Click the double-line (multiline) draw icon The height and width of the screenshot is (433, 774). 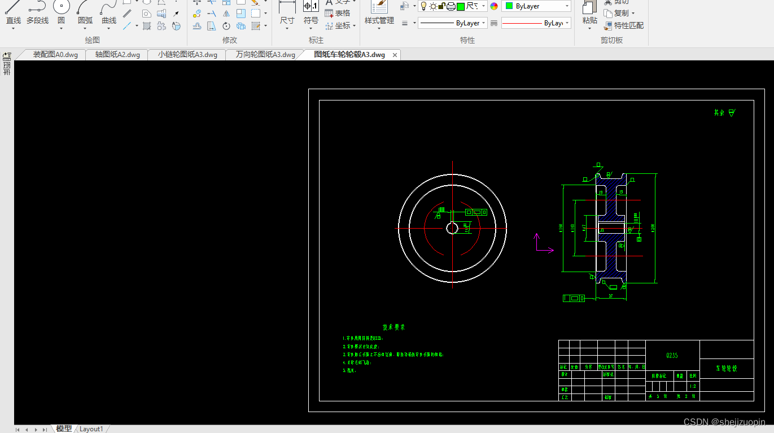pyautogui.click(x=127, y=14)
